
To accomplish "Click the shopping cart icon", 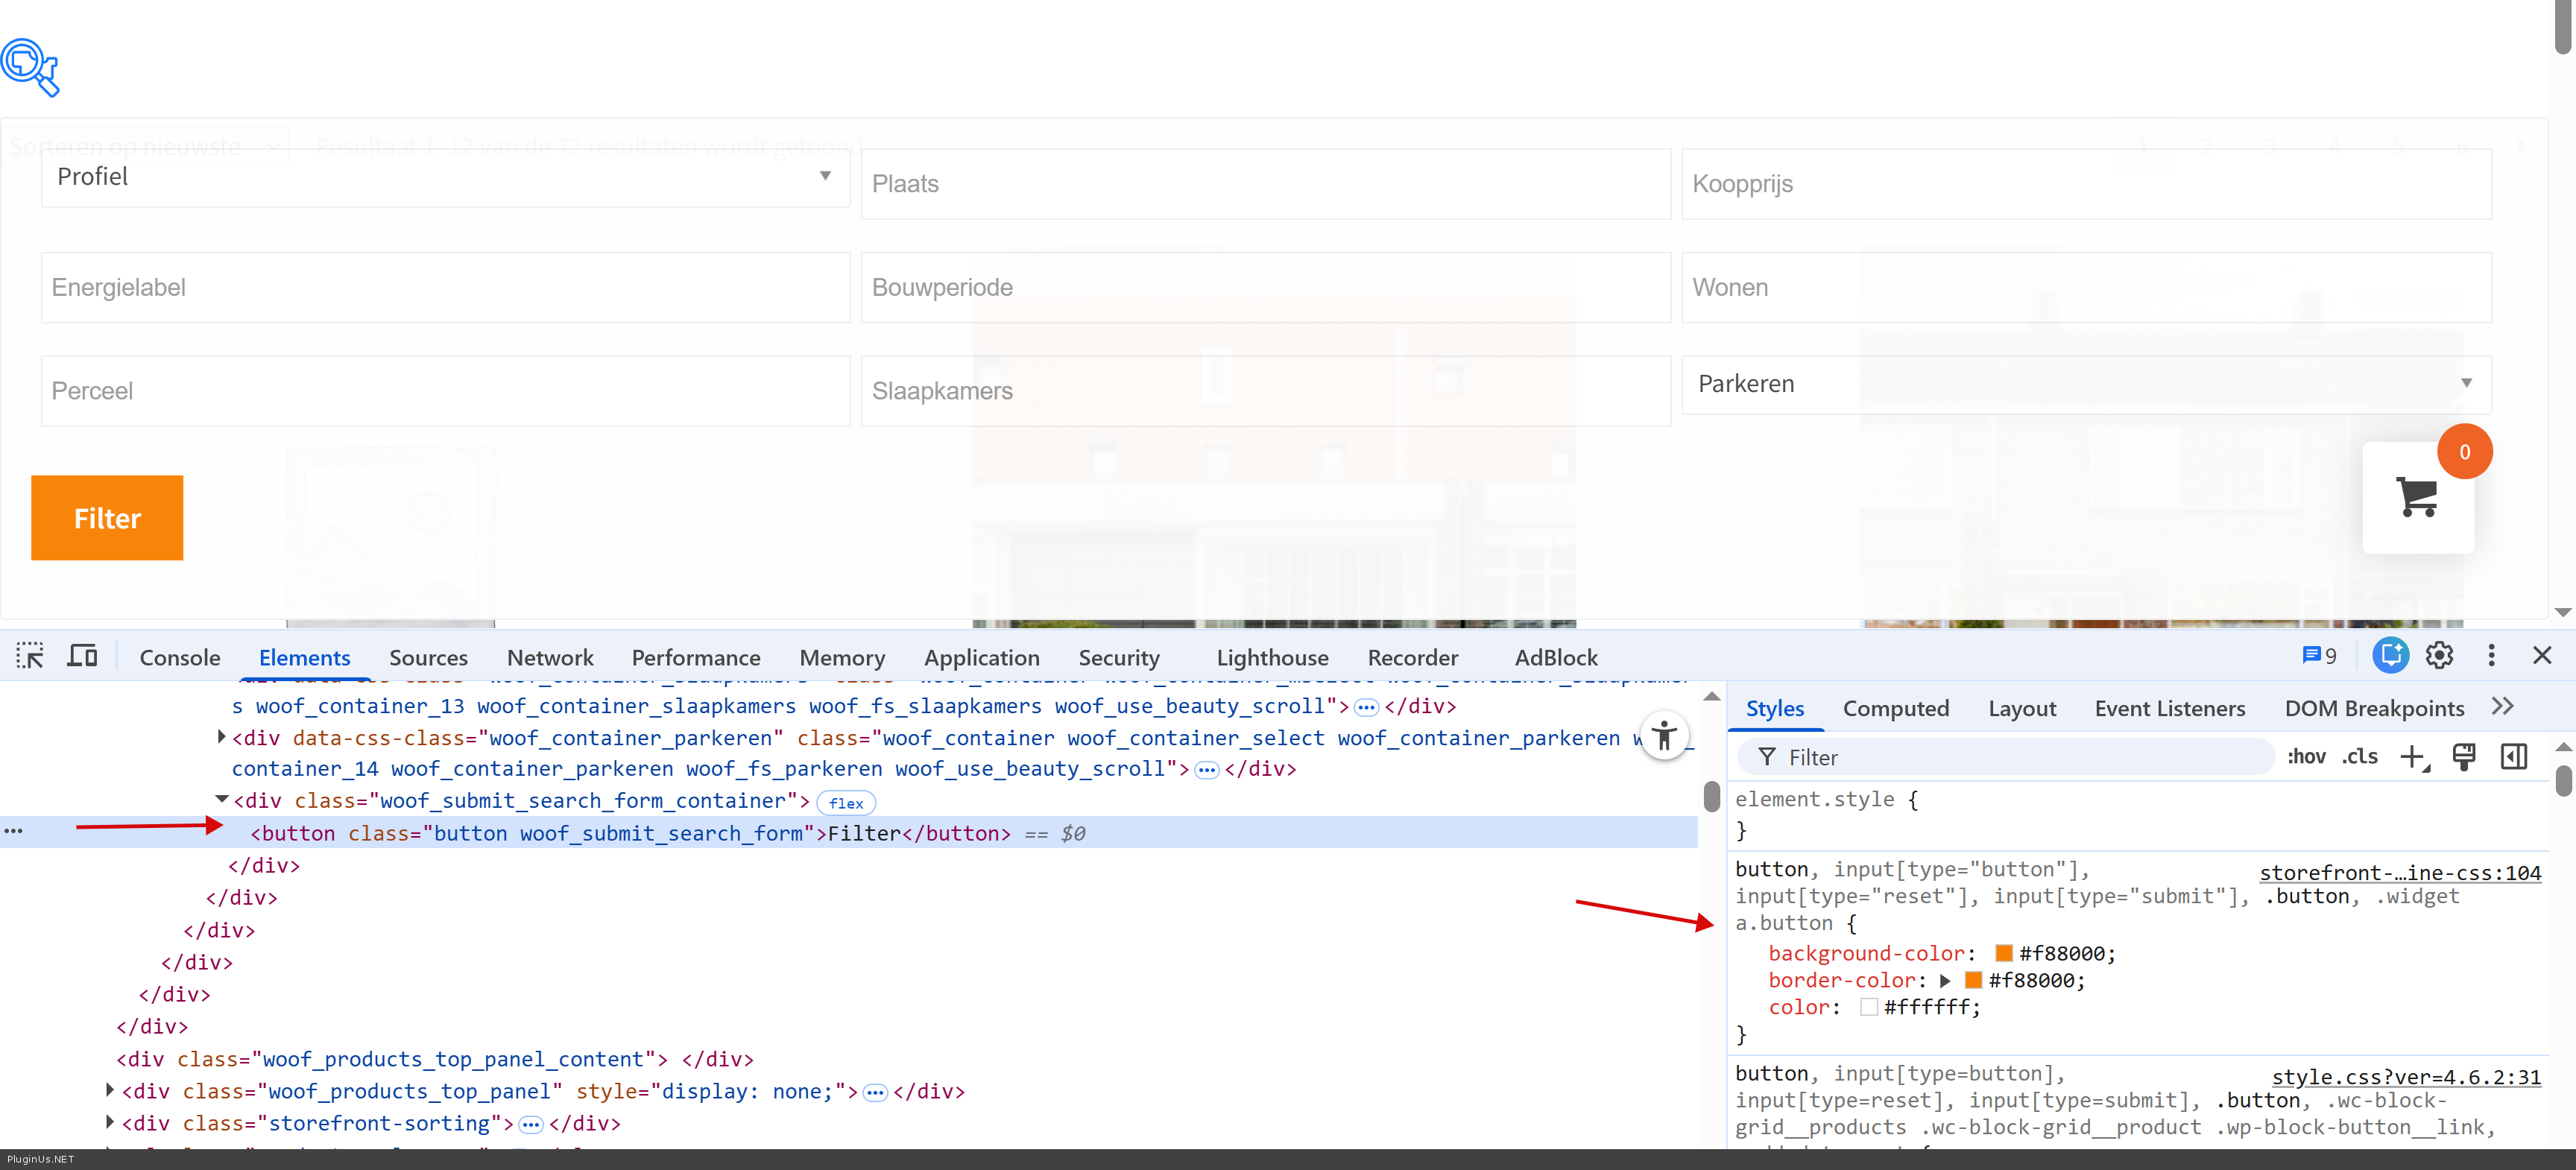I will tap(2417, 497).
